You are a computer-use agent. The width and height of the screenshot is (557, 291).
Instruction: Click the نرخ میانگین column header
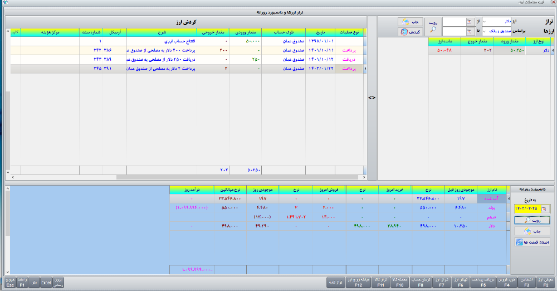pos(230,190)
